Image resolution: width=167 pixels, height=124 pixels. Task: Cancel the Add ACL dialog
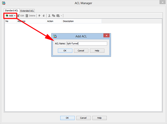(81, 51)
